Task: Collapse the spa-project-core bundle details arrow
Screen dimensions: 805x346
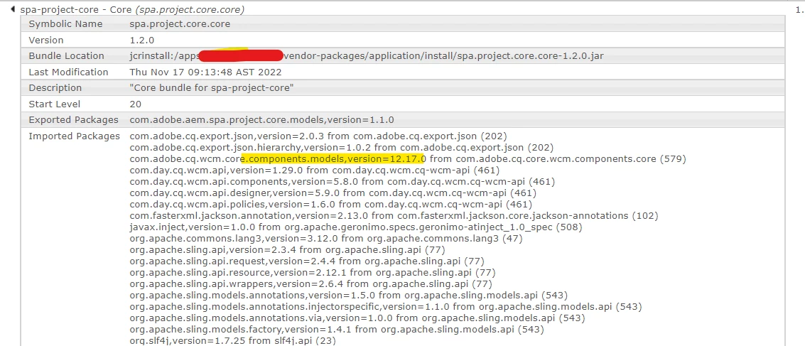Action: point(12,9)
